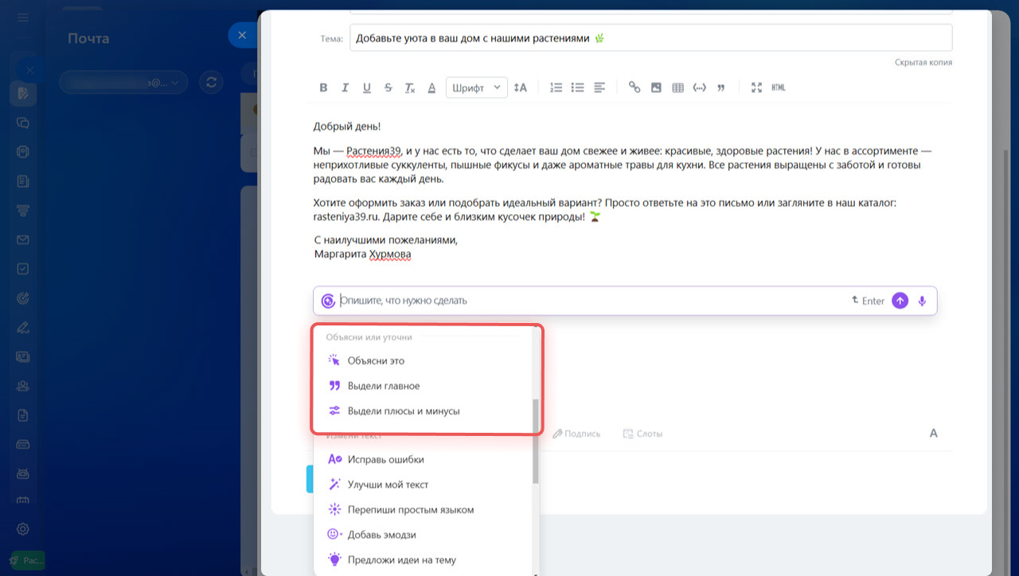Choose "Выдели плюсы и минусы" menu item
1019x576 pixels.
(424, 411)
